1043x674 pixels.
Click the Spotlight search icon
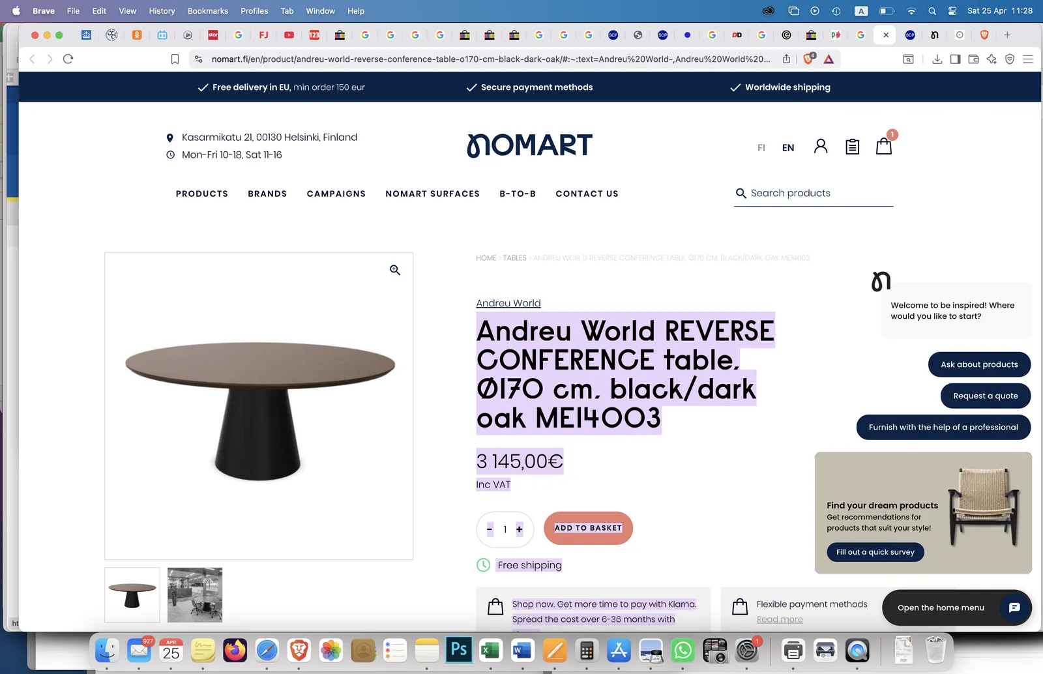(932, 11)
